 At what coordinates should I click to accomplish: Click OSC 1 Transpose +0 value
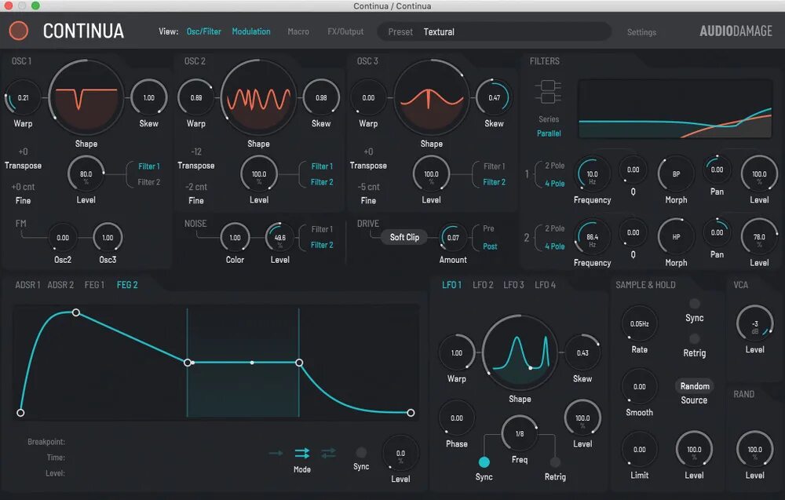[x=23, y=151]
